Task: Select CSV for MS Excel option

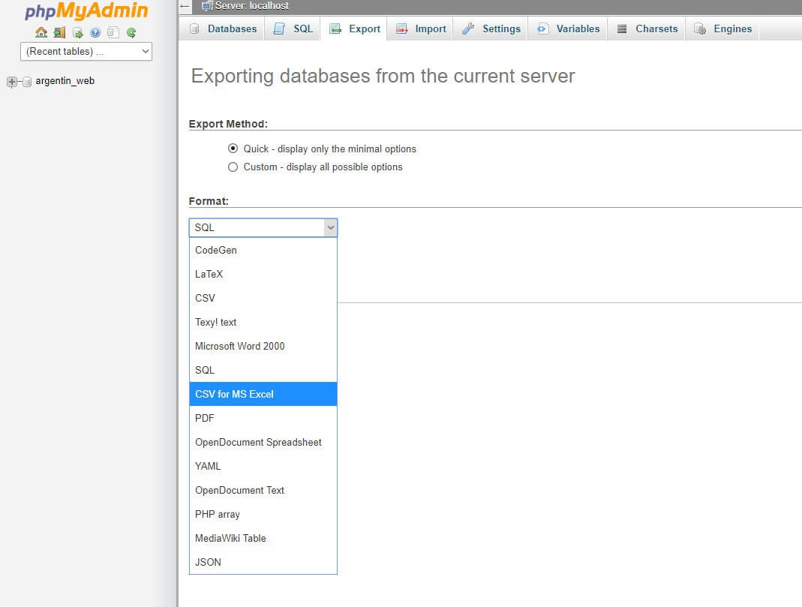Action: [263, 394]
